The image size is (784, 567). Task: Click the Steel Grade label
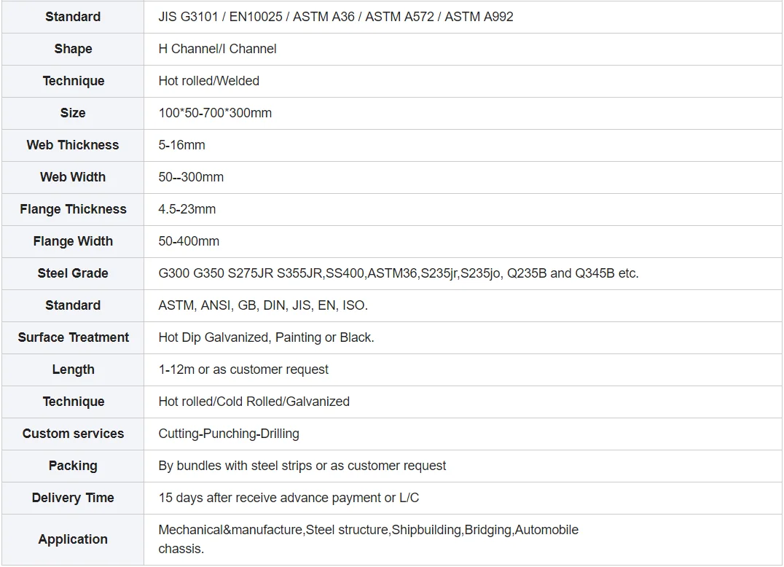click(x=73, y=273)
